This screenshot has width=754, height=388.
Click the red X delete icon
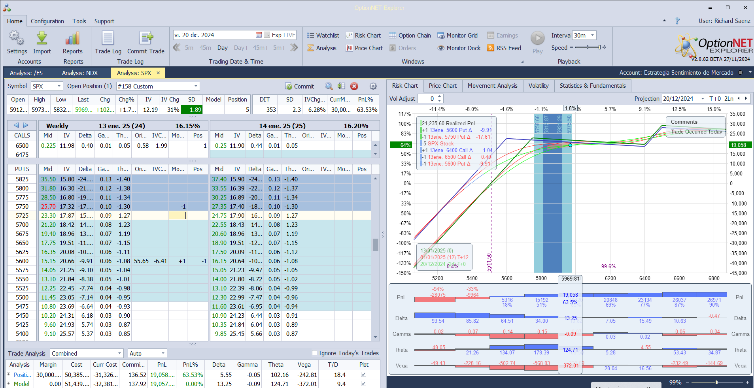[x=354, y=86]
